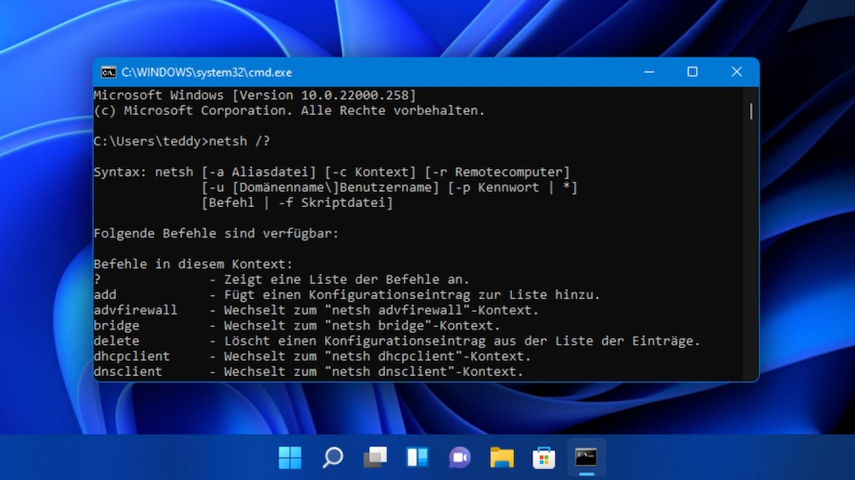Screen dimensions: 855x480
Task: Click 'Alle Rechte vorbehalten' copyright line
Action: tap(289, 111)
